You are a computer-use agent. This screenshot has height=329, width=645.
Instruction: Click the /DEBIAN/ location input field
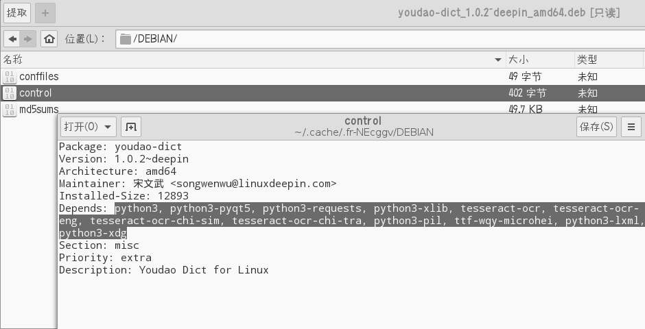click(380, 39)
